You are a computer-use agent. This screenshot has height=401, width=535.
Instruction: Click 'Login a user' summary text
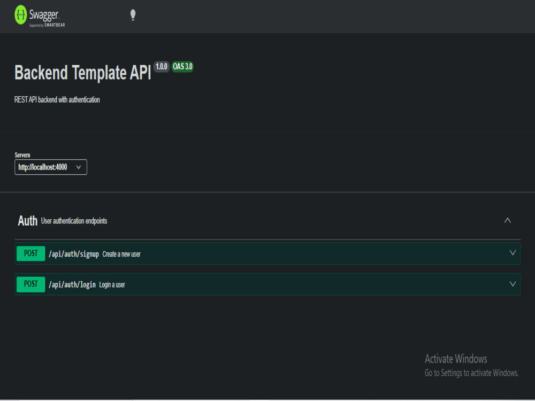point(112,285)
